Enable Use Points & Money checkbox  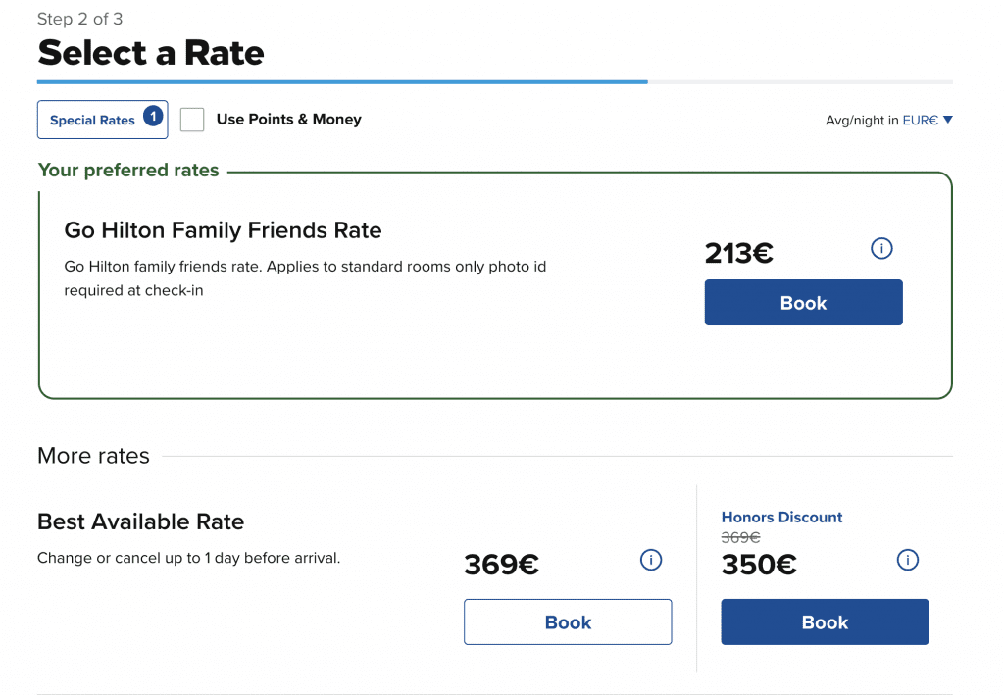click(x=192, y=120)
